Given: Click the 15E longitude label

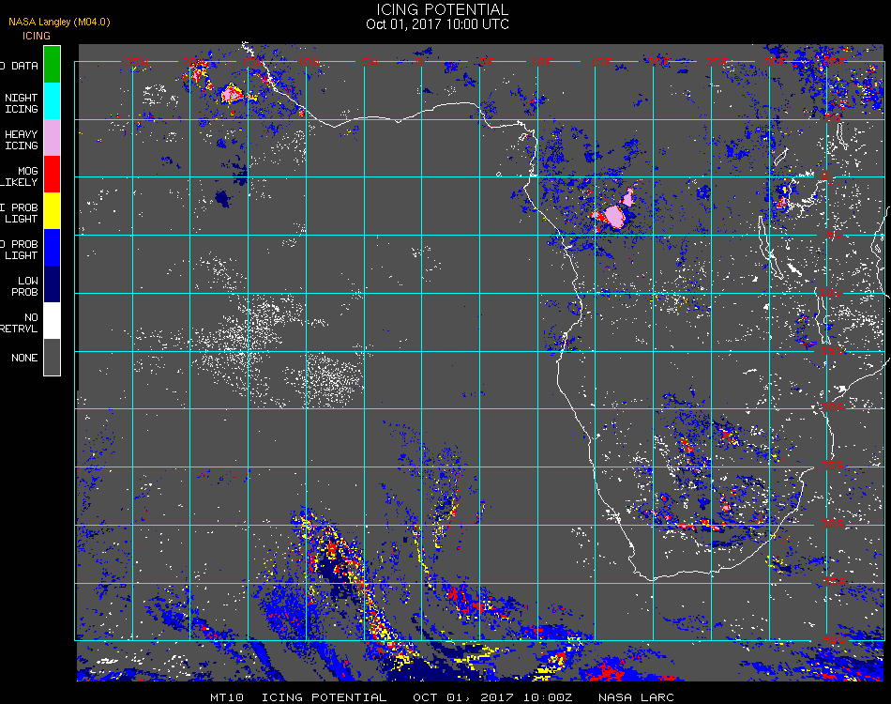Looking at the screenshot, I should pos(600,62).
